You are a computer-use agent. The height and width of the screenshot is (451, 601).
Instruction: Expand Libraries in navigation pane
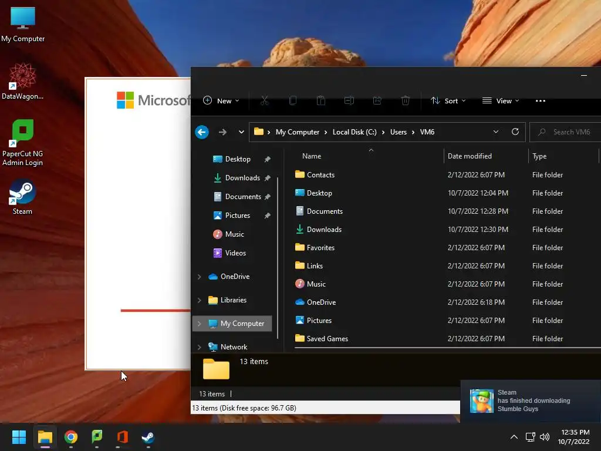200,300
